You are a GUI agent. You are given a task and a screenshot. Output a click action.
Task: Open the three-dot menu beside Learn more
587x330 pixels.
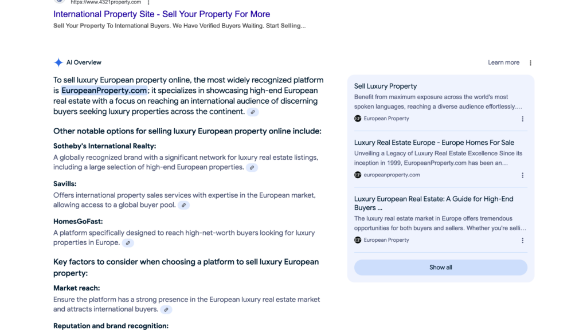coord(530,62)
